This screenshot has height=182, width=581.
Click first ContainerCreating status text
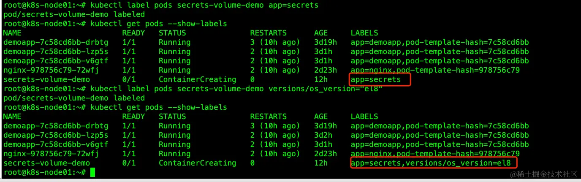(197, 79)
